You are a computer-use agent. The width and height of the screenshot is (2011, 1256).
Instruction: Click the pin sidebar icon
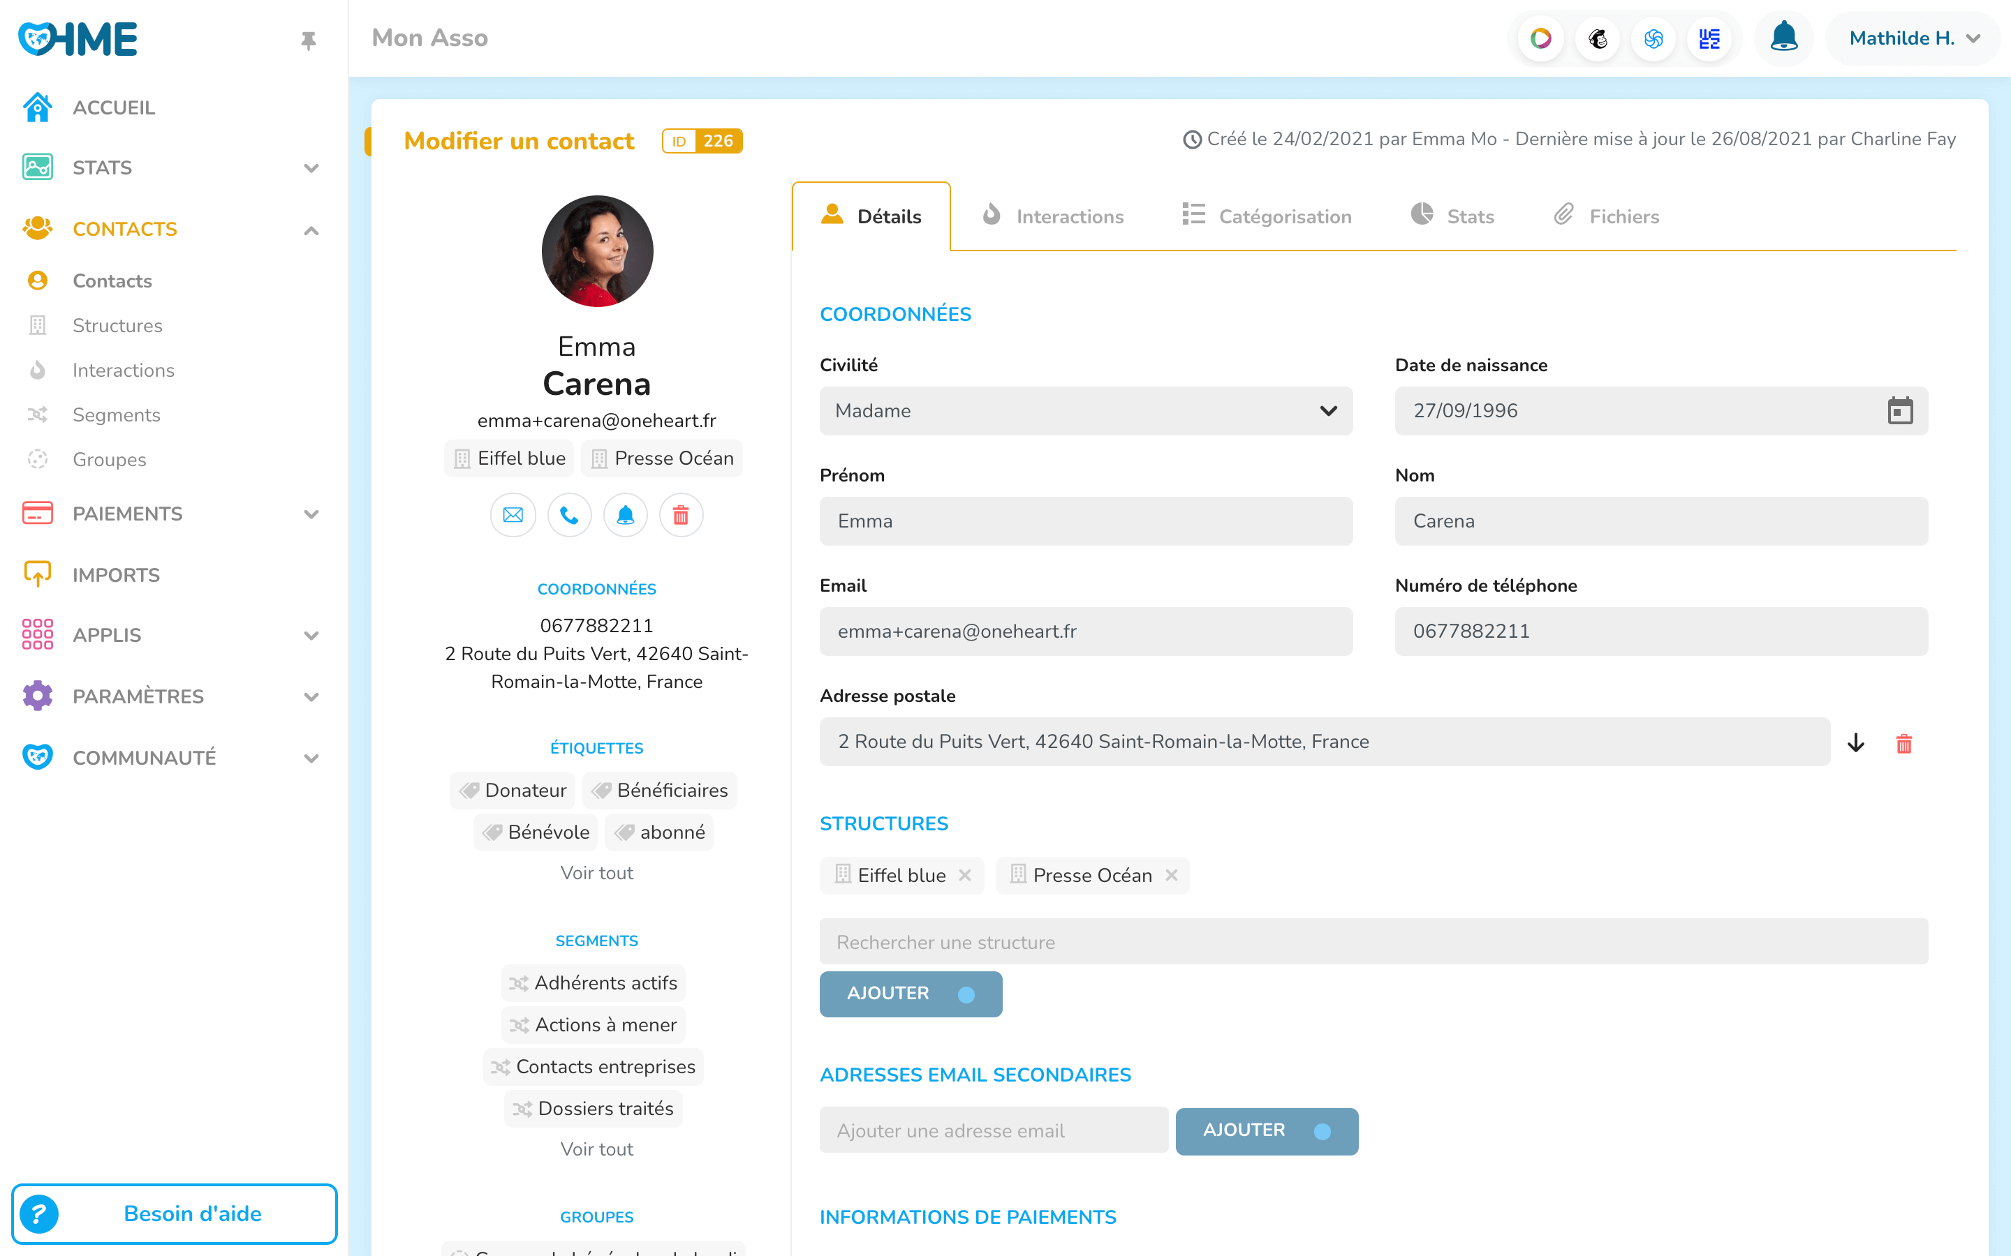309,40
